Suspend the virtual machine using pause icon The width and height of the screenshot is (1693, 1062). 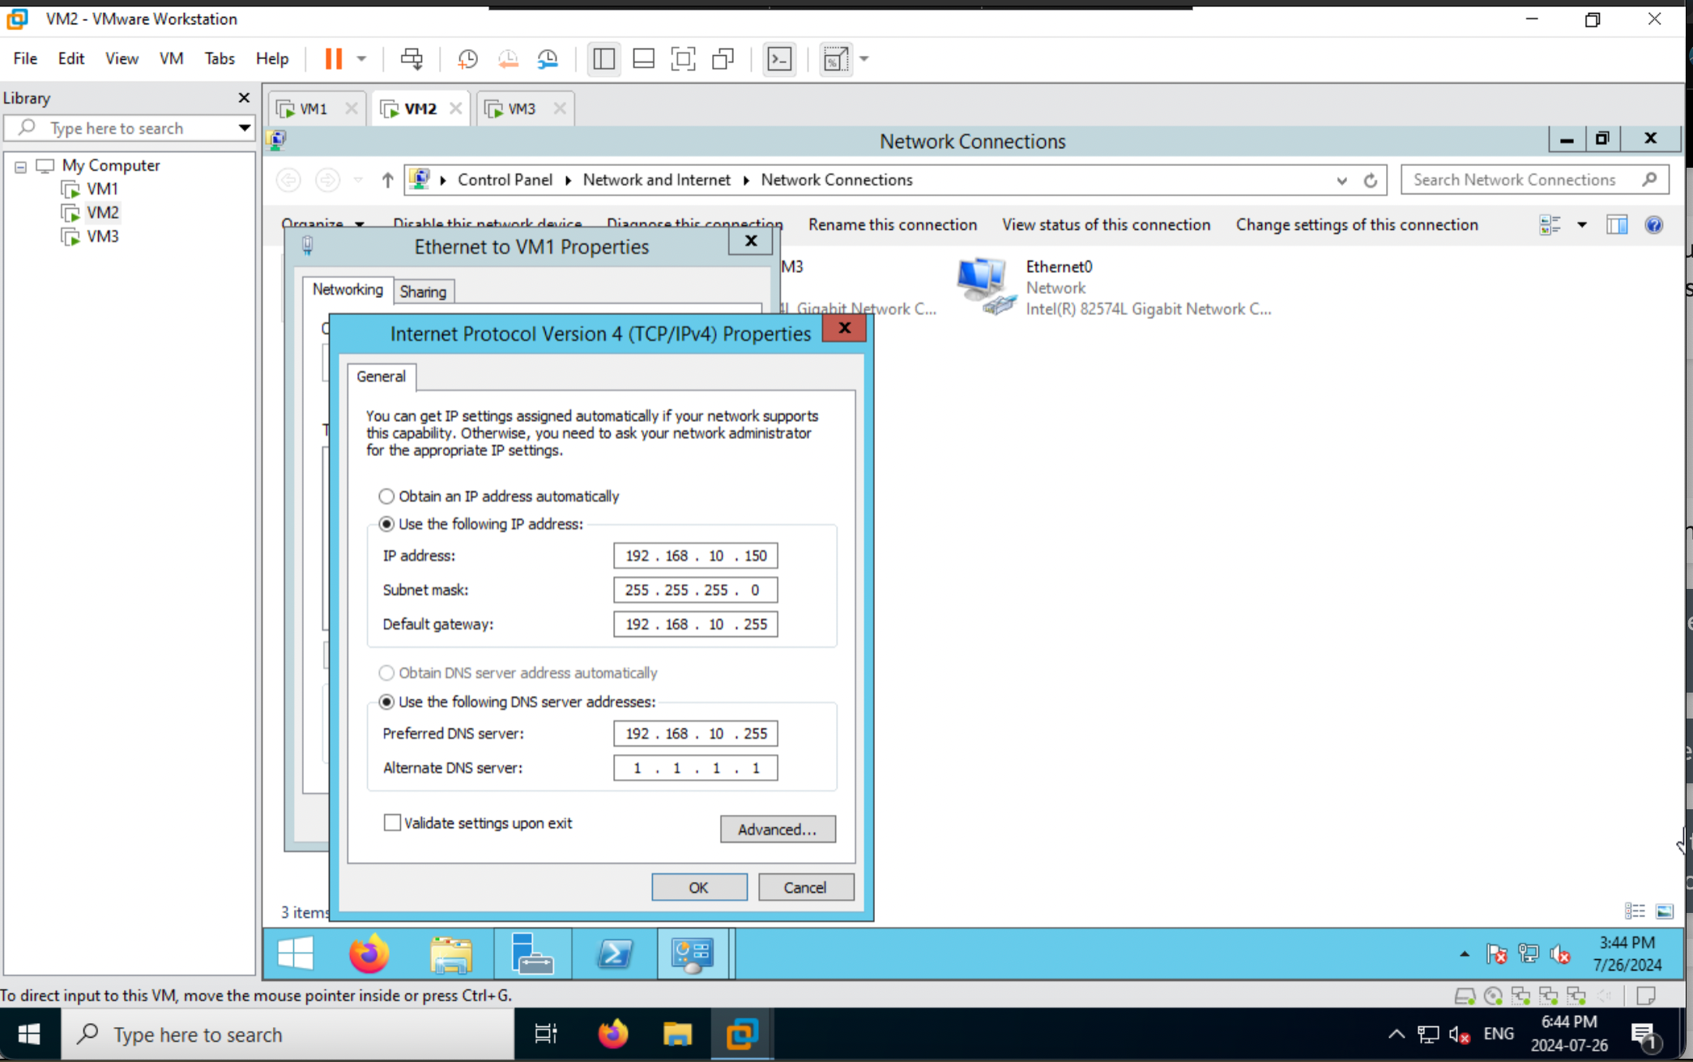point(332,58)
